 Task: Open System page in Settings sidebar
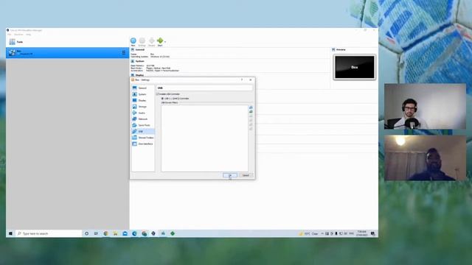coord(143,94)
